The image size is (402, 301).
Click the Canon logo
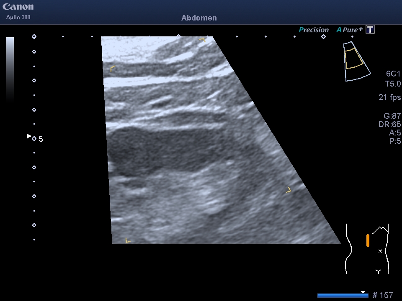point(18,7)
